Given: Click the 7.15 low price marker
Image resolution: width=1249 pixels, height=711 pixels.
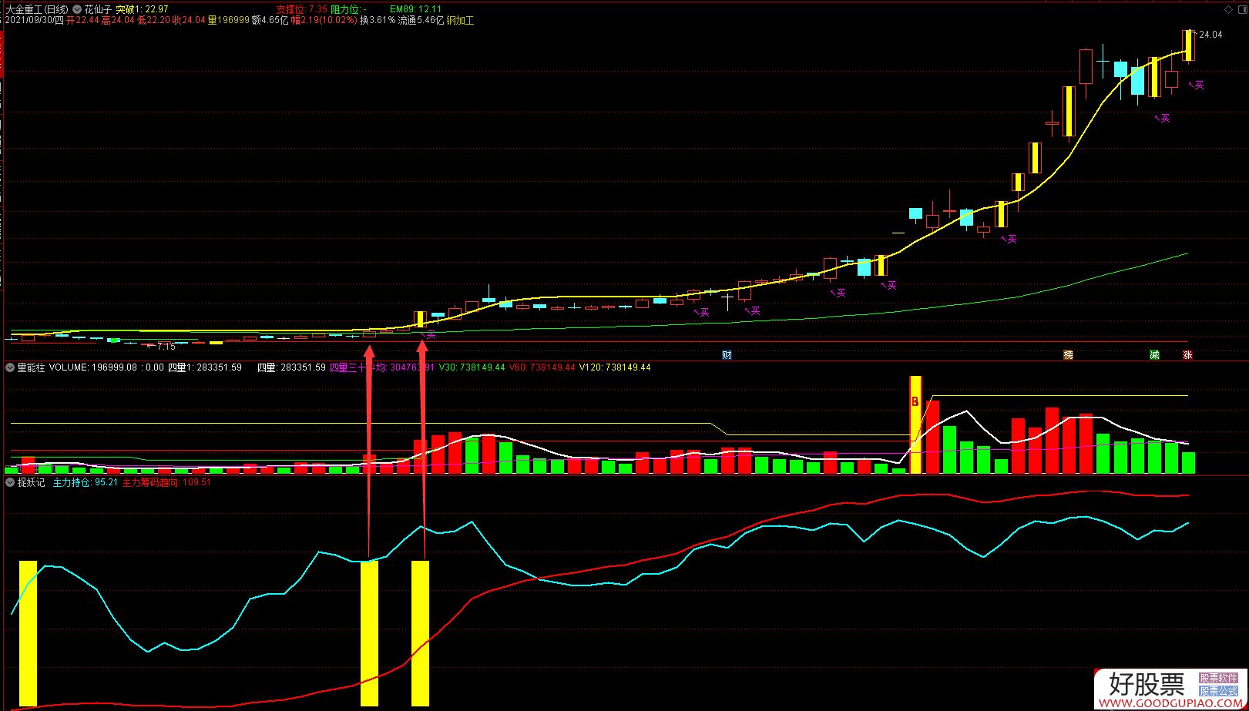Looking at the screenshot, I should (166, 347).
